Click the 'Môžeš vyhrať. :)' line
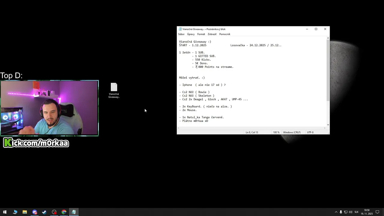The height and width of the screenshot is (216, 384). (x=192, y=78)
